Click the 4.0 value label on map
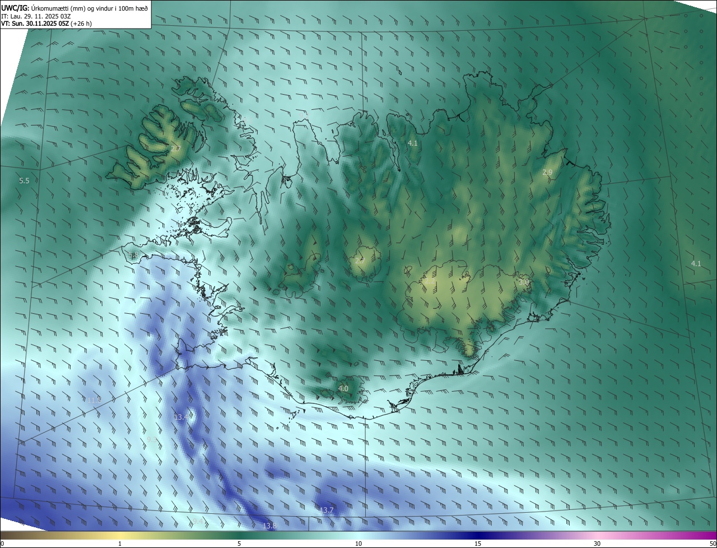The width and height of the screenshot is (717, 548). (343, 388)
